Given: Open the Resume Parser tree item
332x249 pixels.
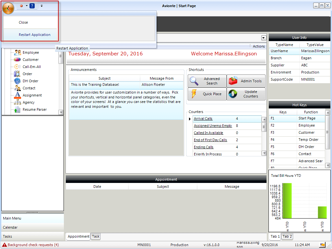Looking at the screenshot, I should coord(34,109).
